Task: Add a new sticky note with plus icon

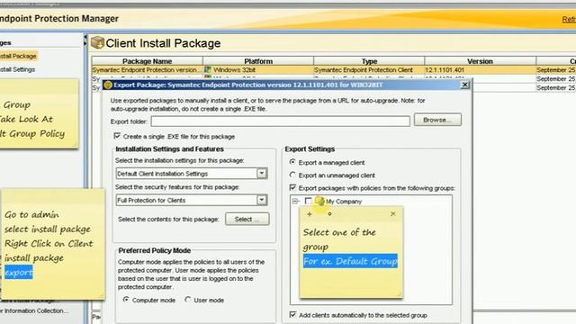Action: click(310, 214)
